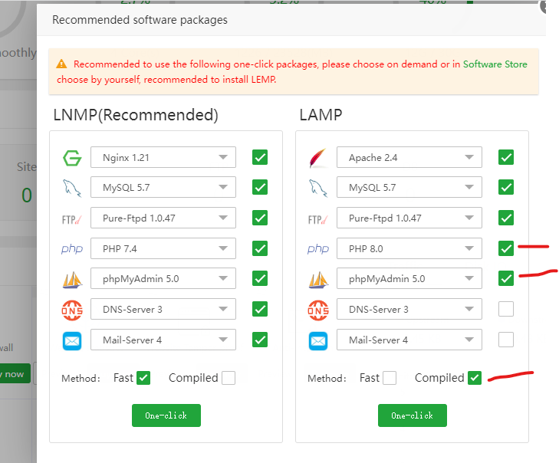This screenshot has width=559, height=463.
Task: Enable the LAMP Mail-Server 4 checkbox
Action: coord(505,340)
